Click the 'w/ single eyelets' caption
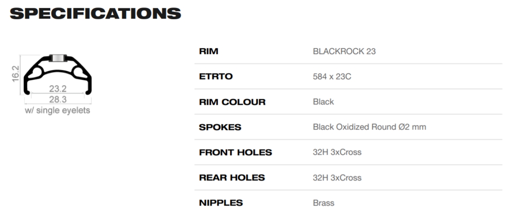Viewport: 506px width, 213px height. (57, 110)
